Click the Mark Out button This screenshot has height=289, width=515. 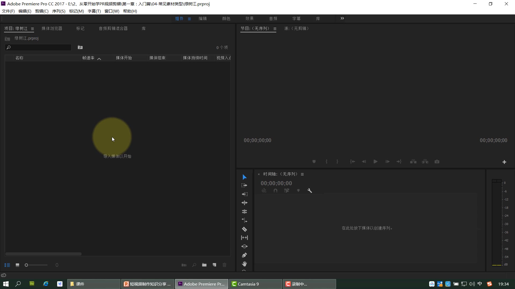coord(337,162)
